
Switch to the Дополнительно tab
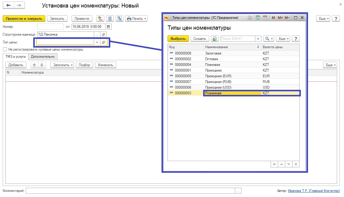(x=43, y=57)
